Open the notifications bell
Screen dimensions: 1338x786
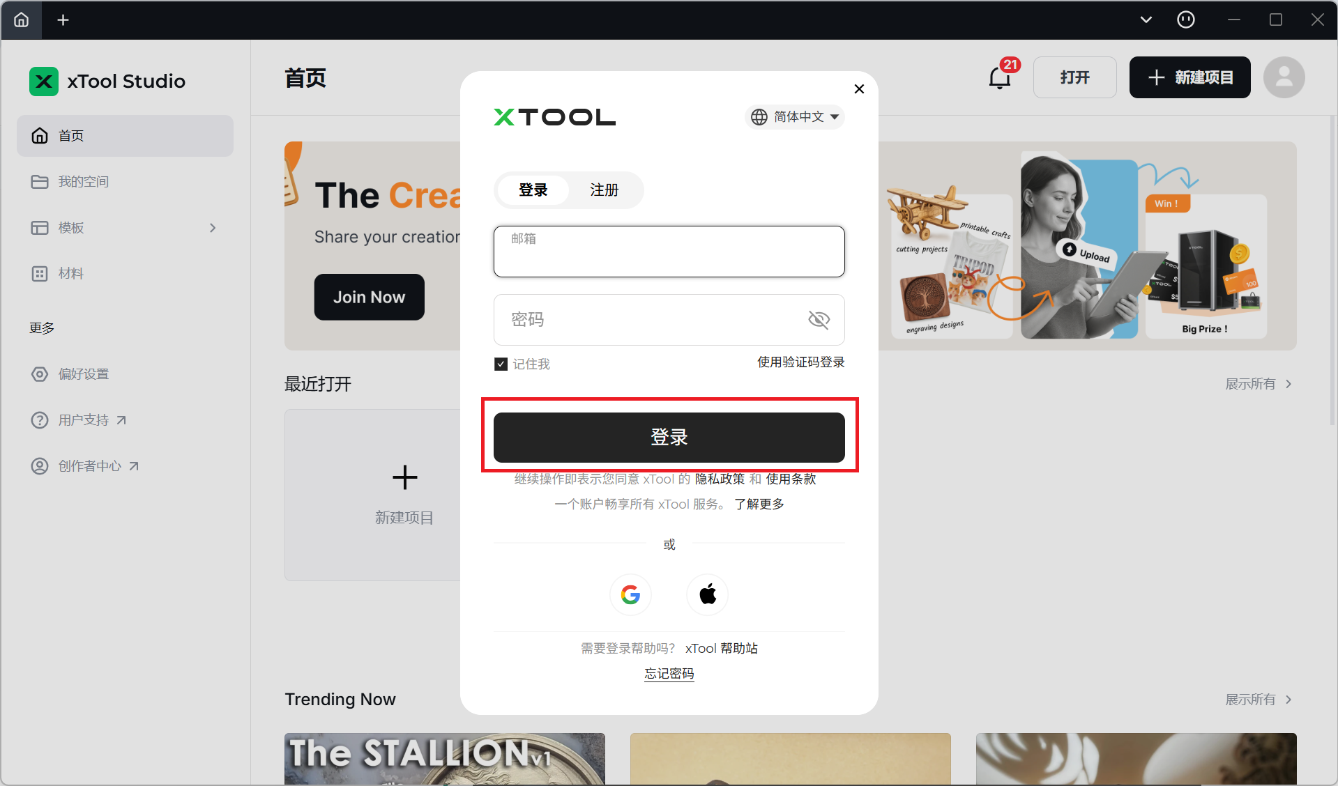1000,77
